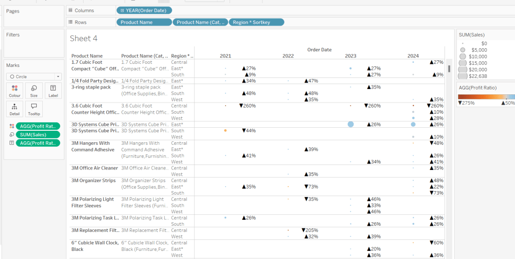Image resolution: width=515 pixels, height=259 pixels.
Task: Select the $10,000 circle in size legend
Action: click(463, 56)
